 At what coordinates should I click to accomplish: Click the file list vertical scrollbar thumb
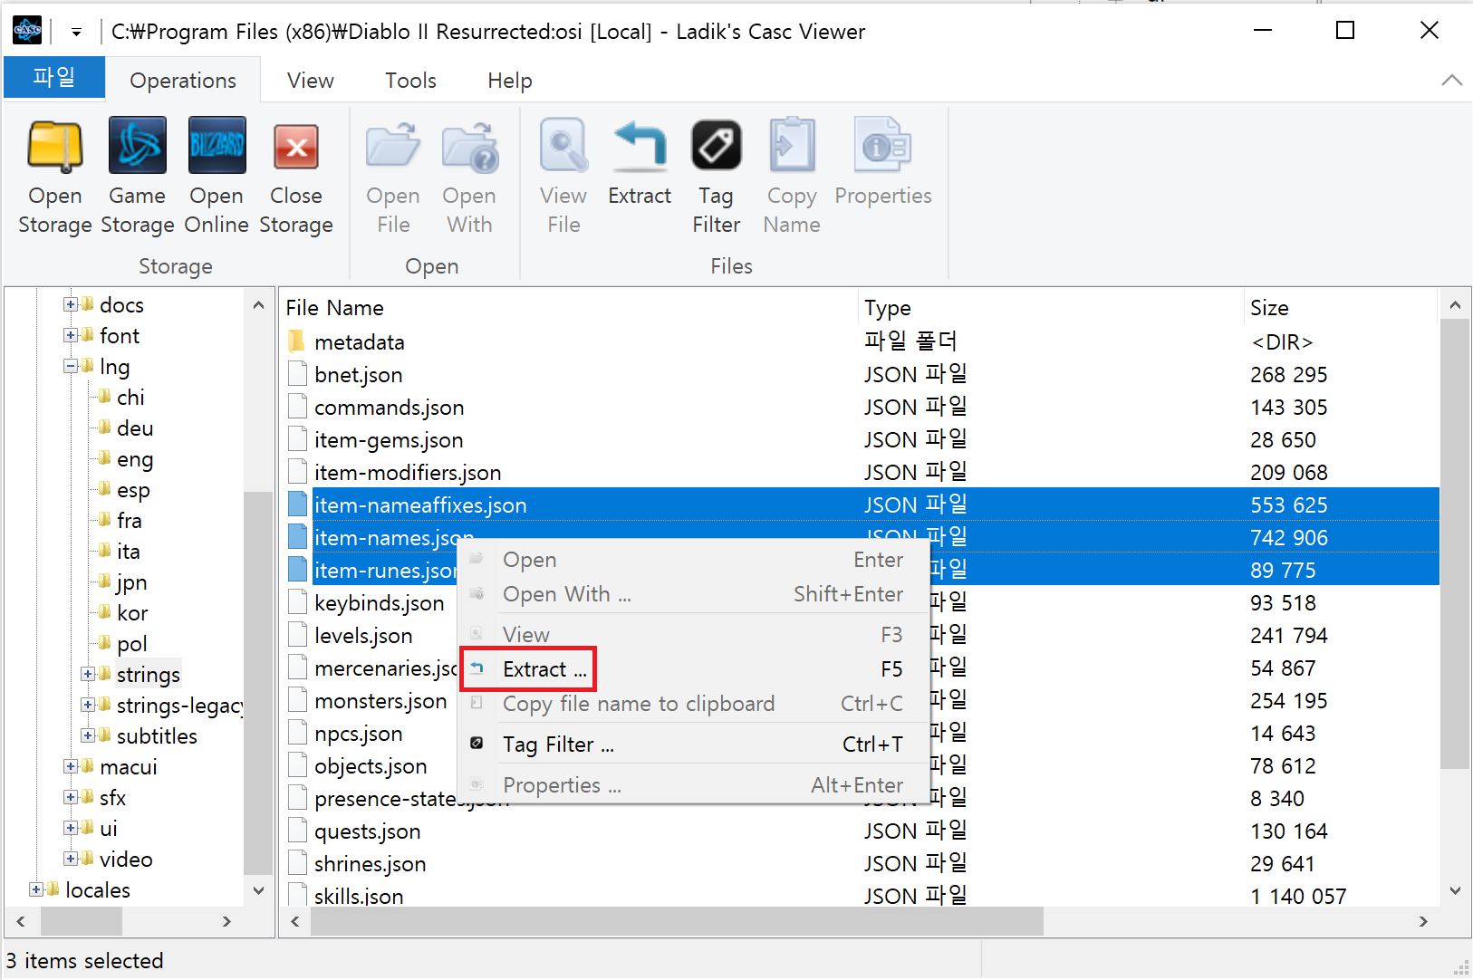1455,543
